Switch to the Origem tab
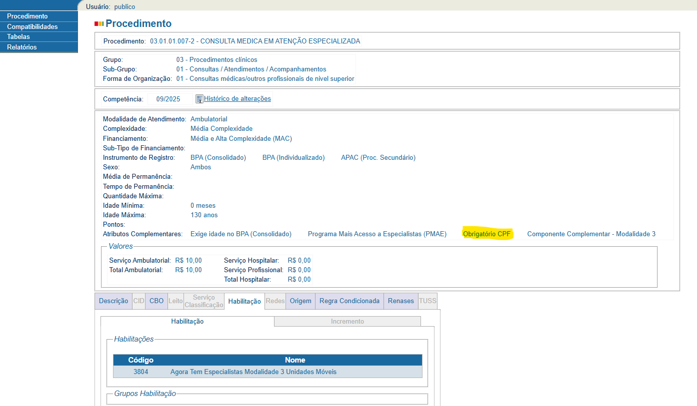 [300, 301]
